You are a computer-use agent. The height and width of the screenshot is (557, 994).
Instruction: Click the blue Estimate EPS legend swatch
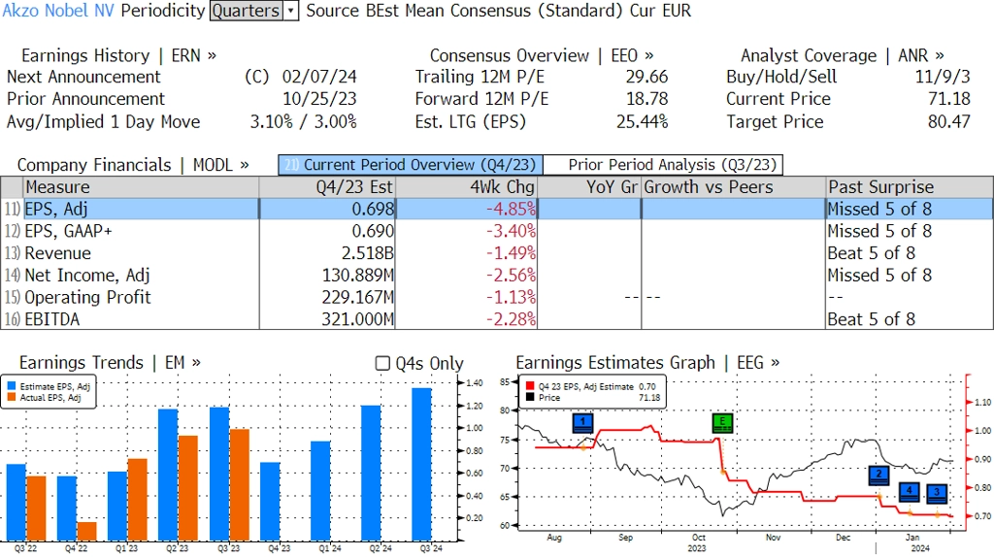pos(12,386)
